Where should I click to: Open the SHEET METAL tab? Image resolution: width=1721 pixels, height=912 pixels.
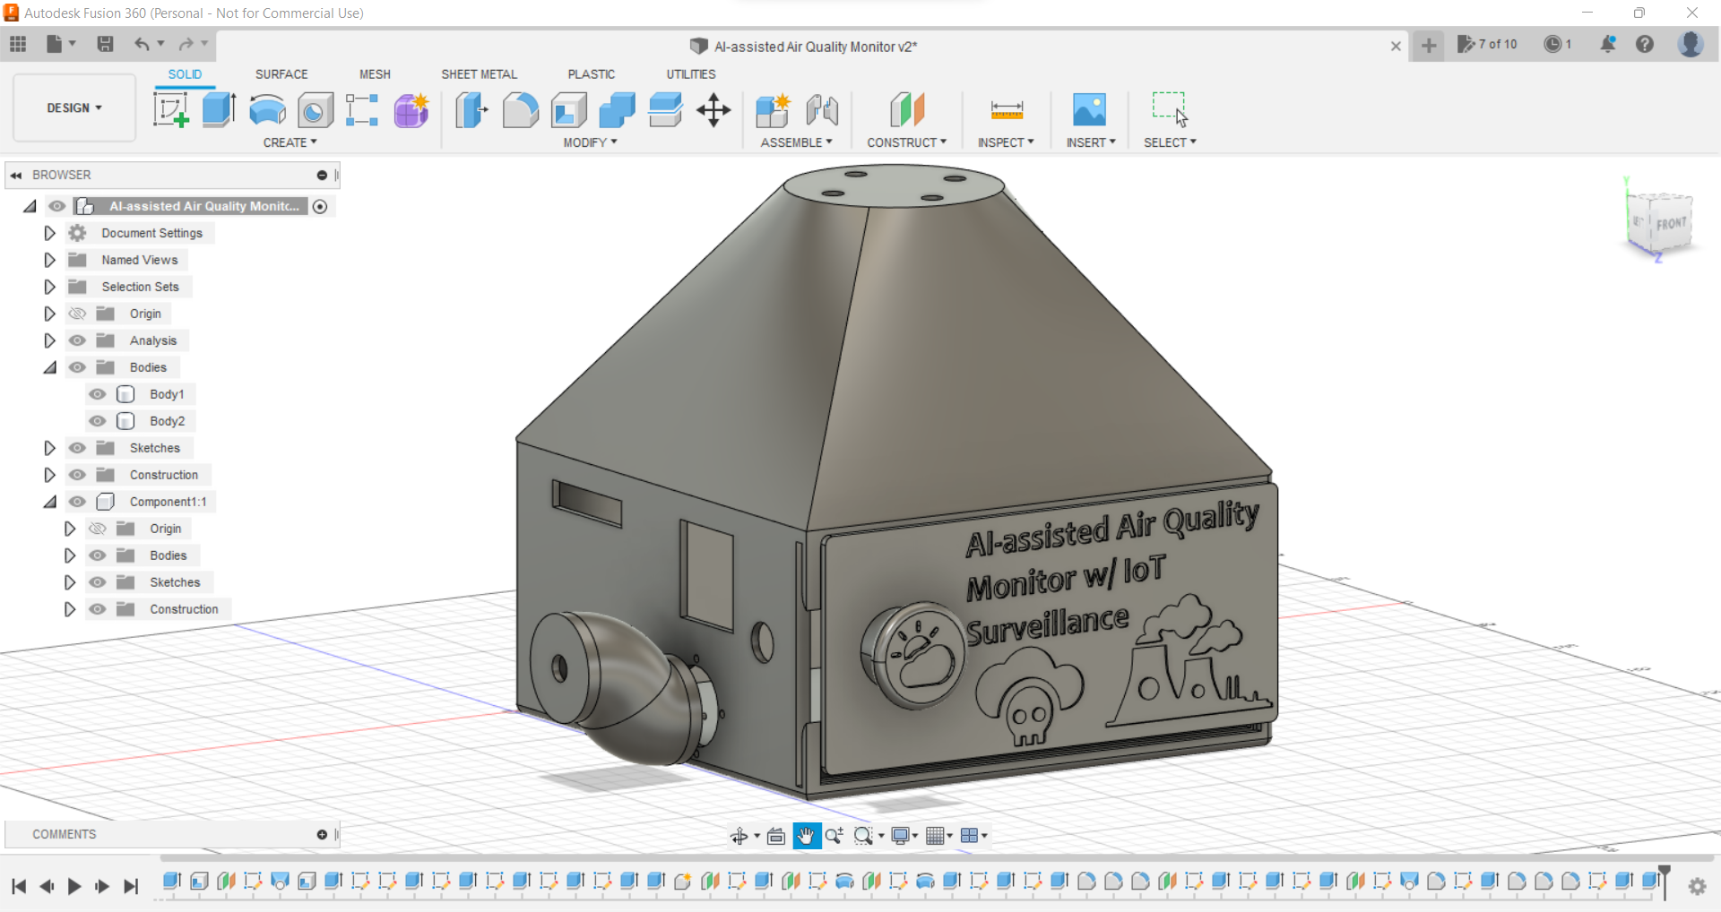tap(479, 74)
